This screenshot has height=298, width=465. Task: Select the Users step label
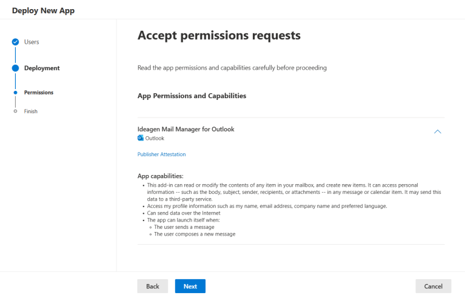coord(32,42)
